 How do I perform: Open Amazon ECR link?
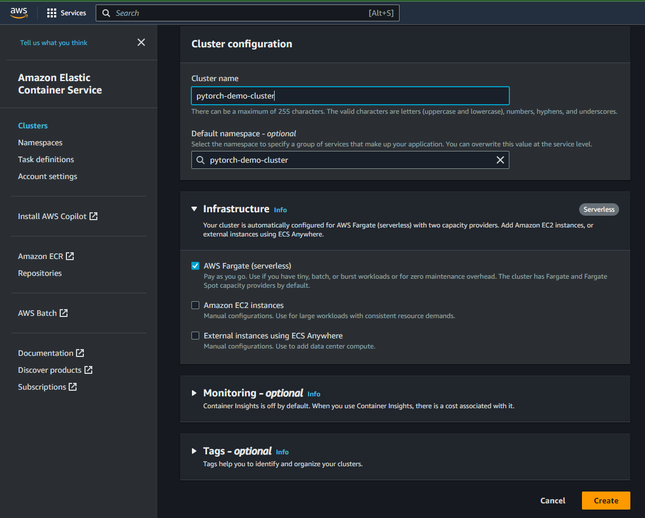[x=41, y=256]
